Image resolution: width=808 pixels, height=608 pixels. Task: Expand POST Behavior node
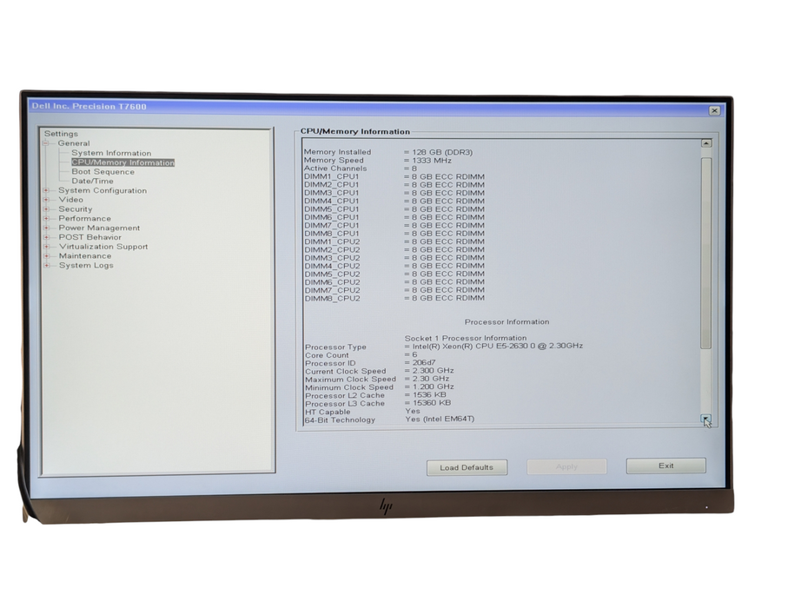point(46,237)
